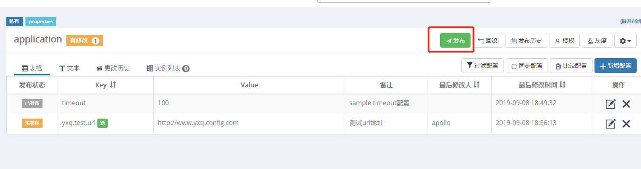Click the 回滚 rollback button
Image resolution: width=641 pixels, height=169 pixels.
[488, 40]
